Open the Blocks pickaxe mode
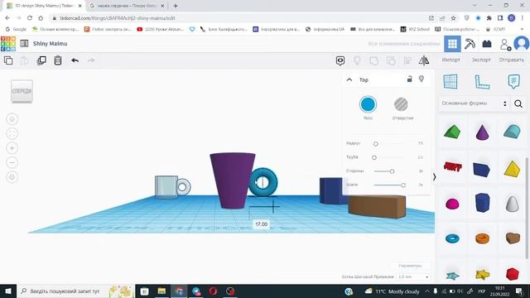Screen dimensions: 530x298 [x=470, y=44]
